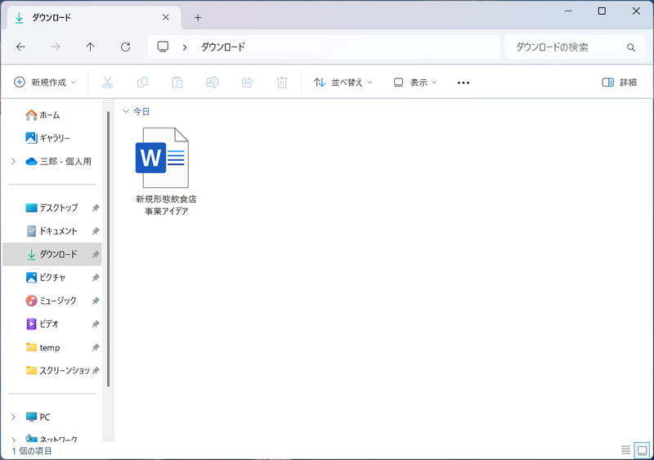Image resolution: width=654 pixels, height=460 pixels.
Task: Click the pin icon next to temp
Action: coord(96,347)
